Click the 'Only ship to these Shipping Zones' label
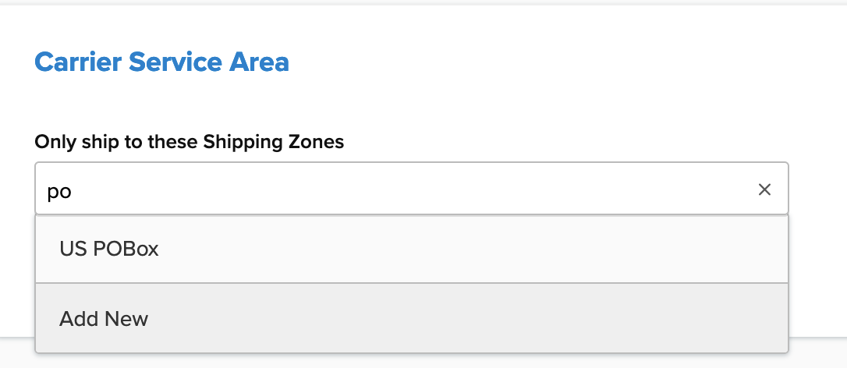 (x=189, y=143)
